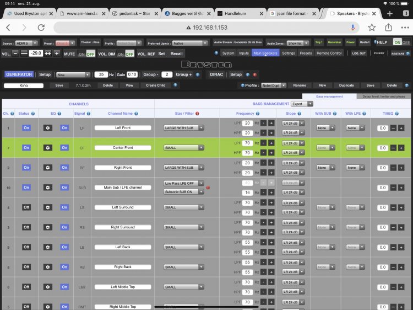This screenshot has width=413, height=310.
Task: Open EQ settings gear for Center Front
Action: [x=48, y=148]
